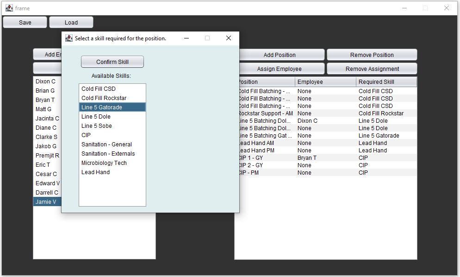Select Sanitation - General skill

pos(112,144)
